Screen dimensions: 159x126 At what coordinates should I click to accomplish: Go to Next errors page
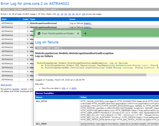6,85
